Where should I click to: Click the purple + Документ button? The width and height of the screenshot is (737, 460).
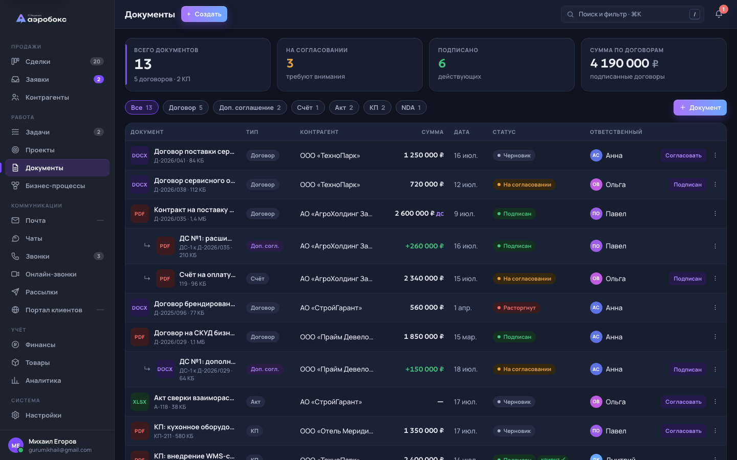(700, 107)
